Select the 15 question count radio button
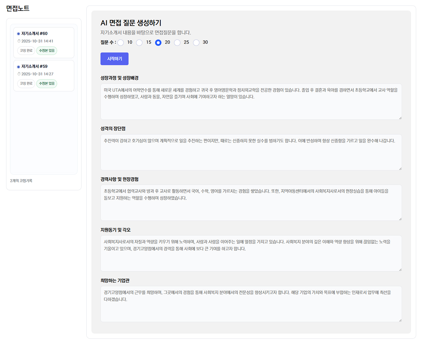This screenshot has width=422, height=342. coord(139,42)
